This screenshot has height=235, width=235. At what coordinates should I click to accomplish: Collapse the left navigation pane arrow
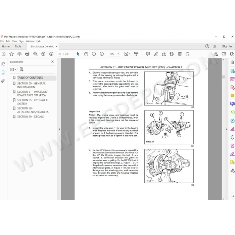click(59, 129)
